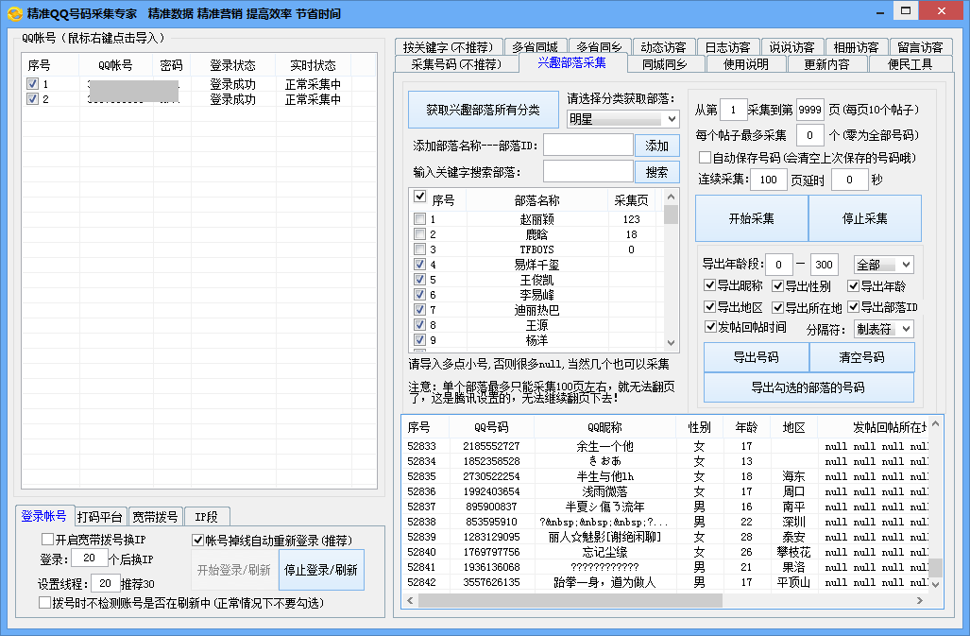This screenshot has height=636, width=970.
Task: Click 停止登录/刷新 button
Action: [321, 570]
